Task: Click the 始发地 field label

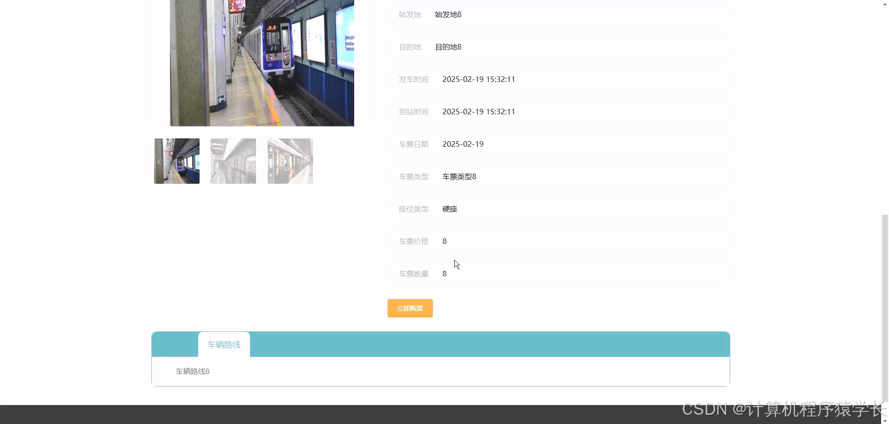Action: (x=410, y=14)
